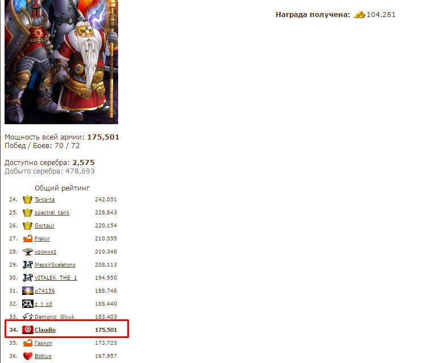Click score 167,957 in the rating

[106, 356]
